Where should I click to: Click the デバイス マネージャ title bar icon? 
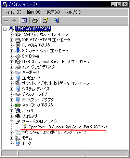tap(5, 4)
